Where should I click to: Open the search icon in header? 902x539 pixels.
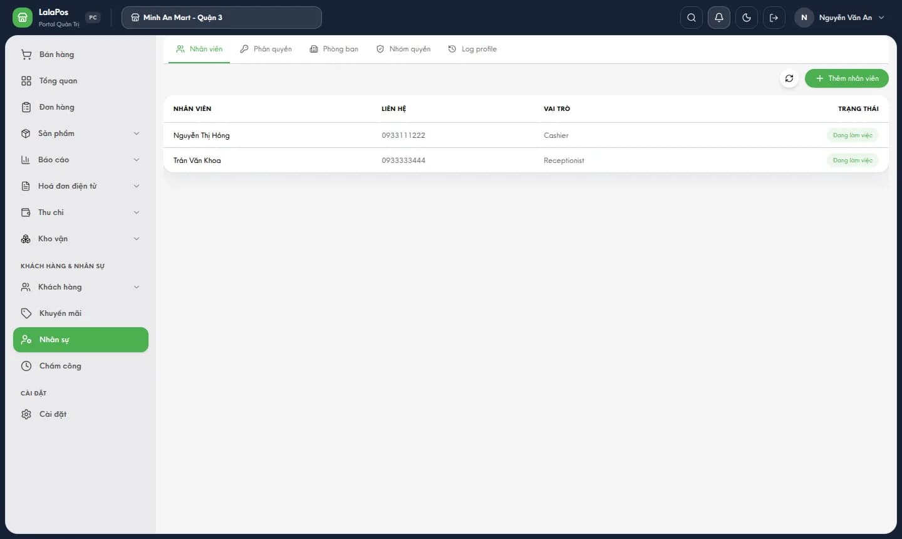pyautogui.click(x=691, y=18)
